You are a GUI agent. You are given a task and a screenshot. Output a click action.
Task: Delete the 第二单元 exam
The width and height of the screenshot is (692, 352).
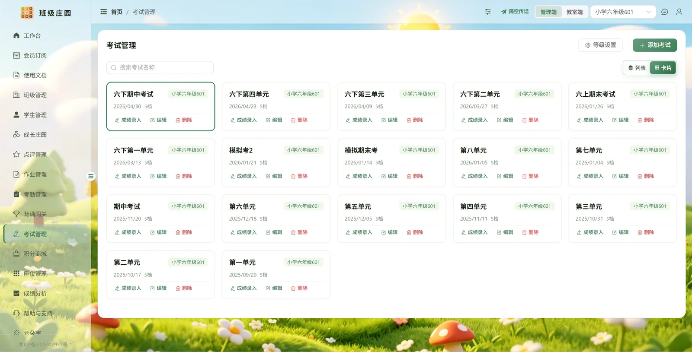(184, 288)
